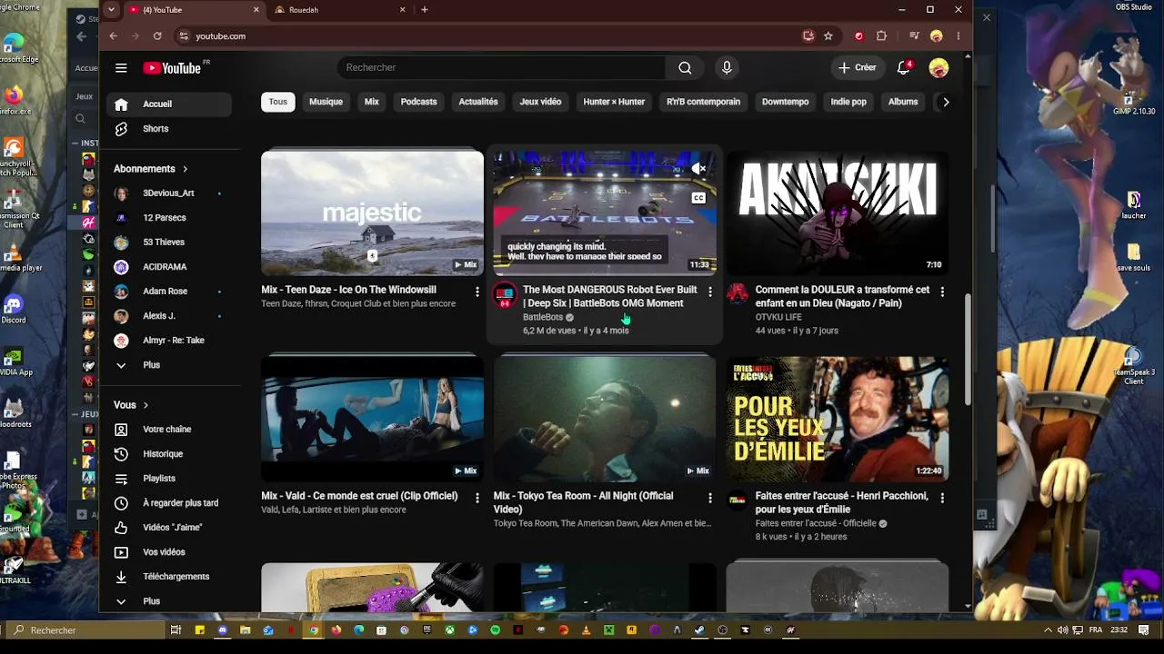The image size is (1164, 654).
Task: Open Shorts in the sidebar
Action: [170, 129]
